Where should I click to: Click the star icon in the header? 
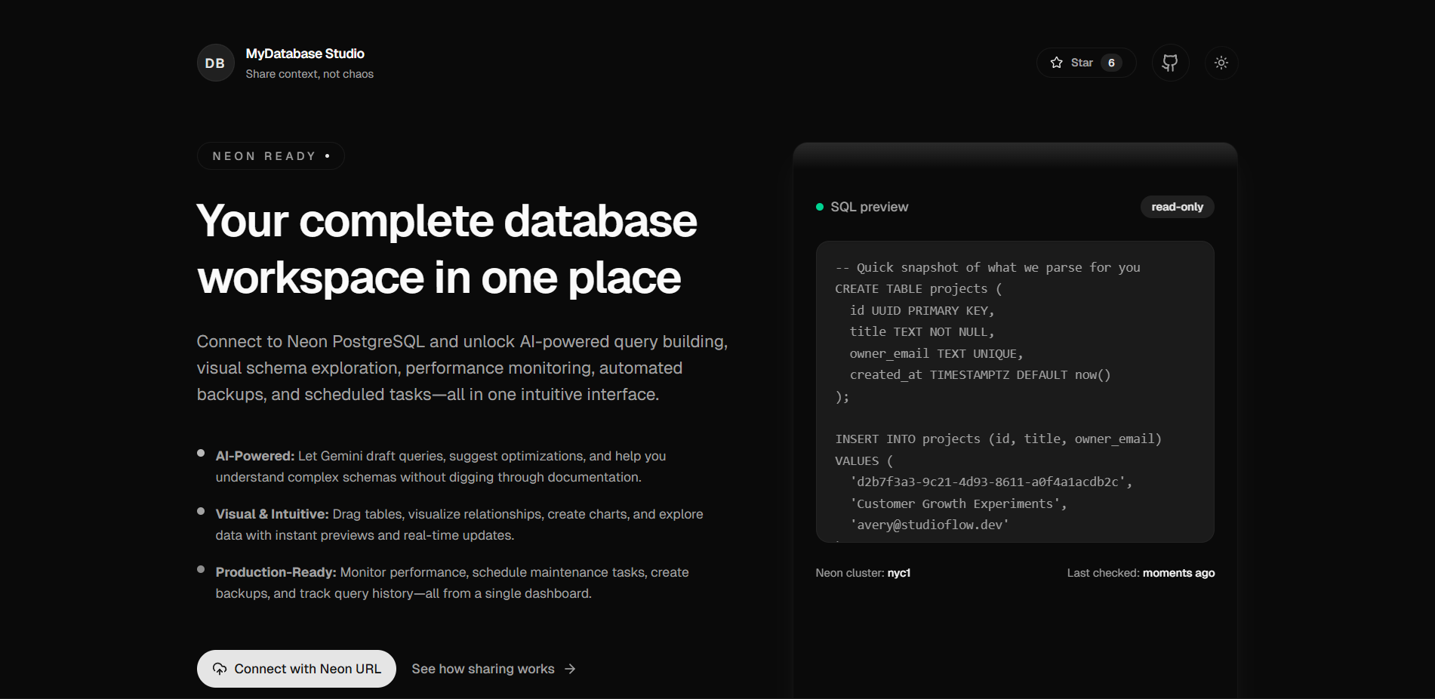point(1056,63)
